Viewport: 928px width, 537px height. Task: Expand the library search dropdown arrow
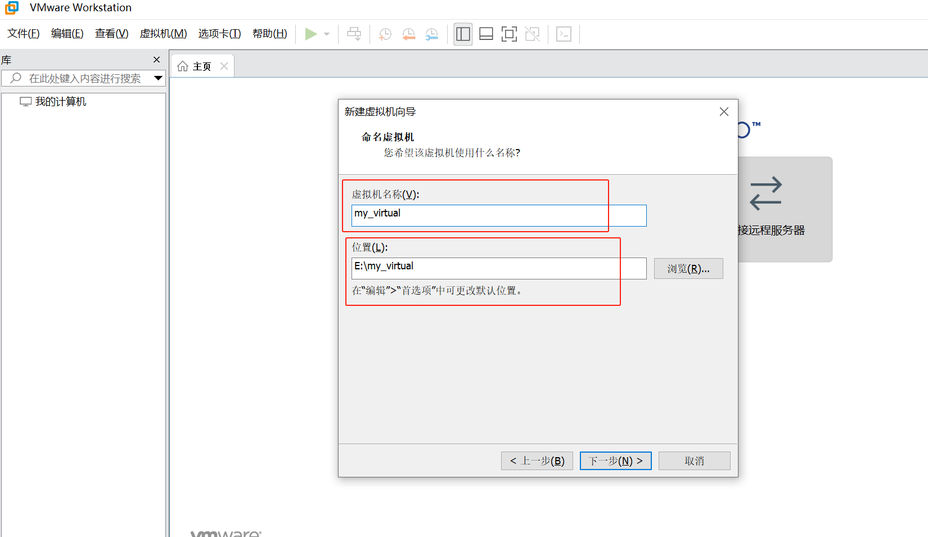(159, 78)
